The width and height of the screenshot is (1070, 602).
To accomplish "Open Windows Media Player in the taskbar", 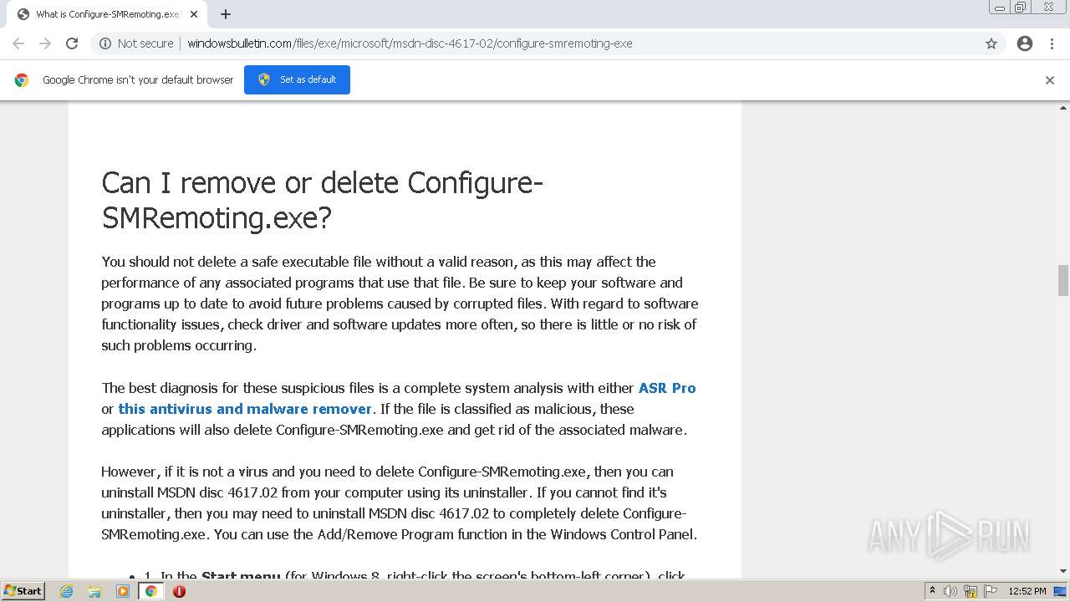I will pos(123,591).
